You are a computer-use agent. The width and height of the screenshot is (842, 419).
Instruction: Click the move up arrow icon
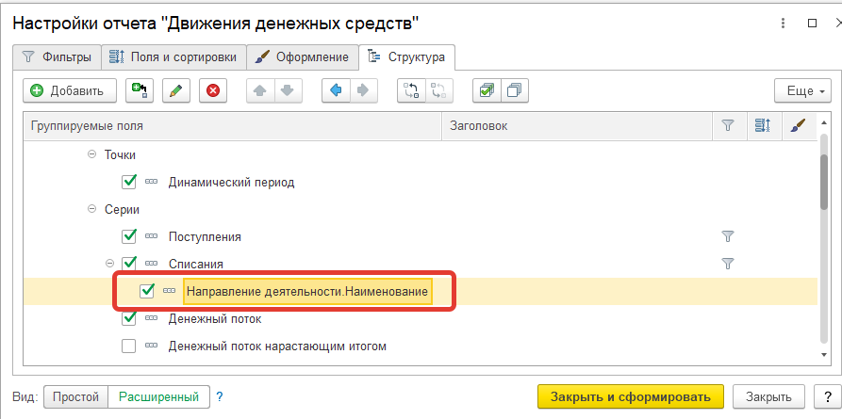261,90
